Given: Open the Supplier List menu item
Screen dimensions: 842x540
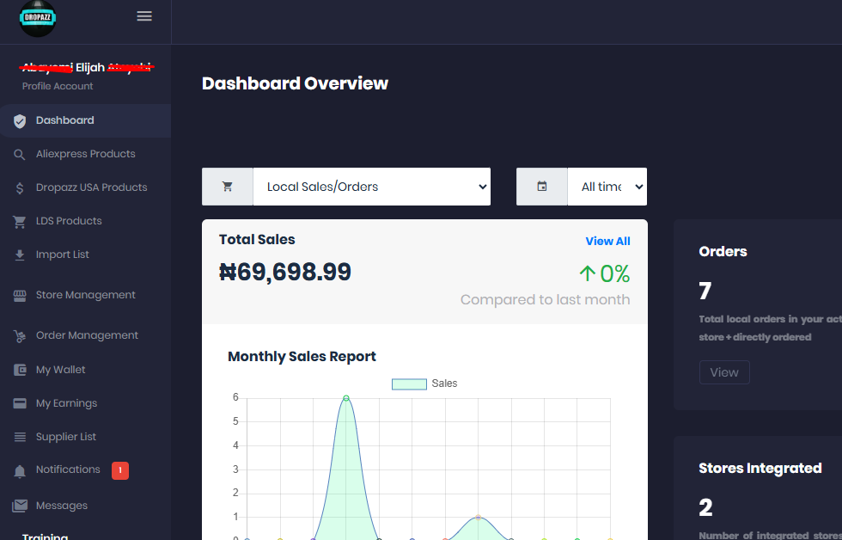Looking at the screenshot, I should click(x=65, y=437).
